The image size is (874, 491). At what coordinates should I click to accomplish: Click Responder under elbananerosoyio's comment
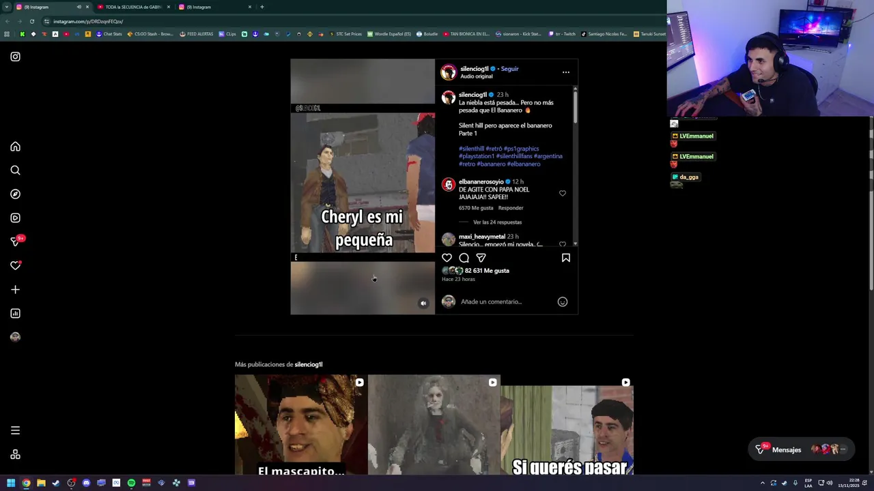511,208
